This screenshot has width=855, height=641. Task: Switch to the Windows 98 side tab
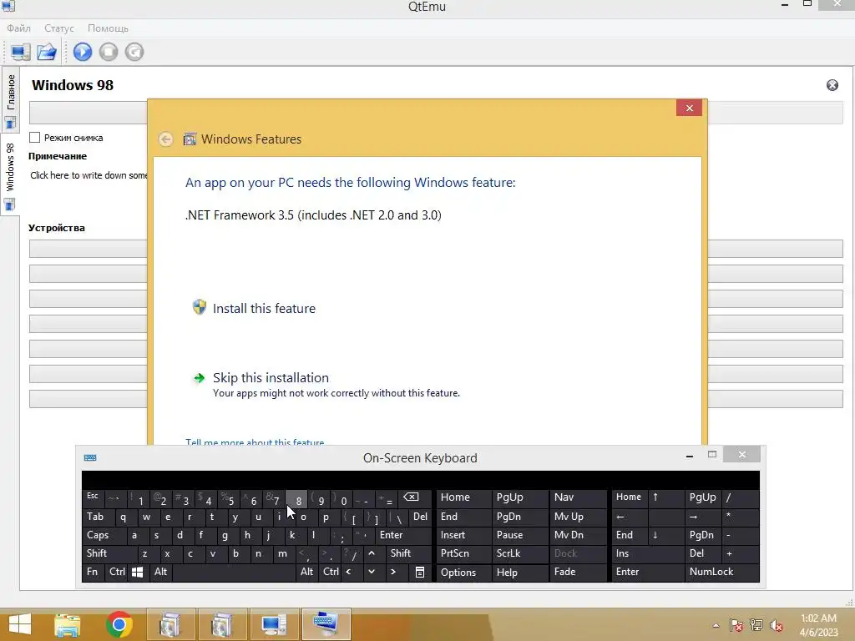(10, 174)
